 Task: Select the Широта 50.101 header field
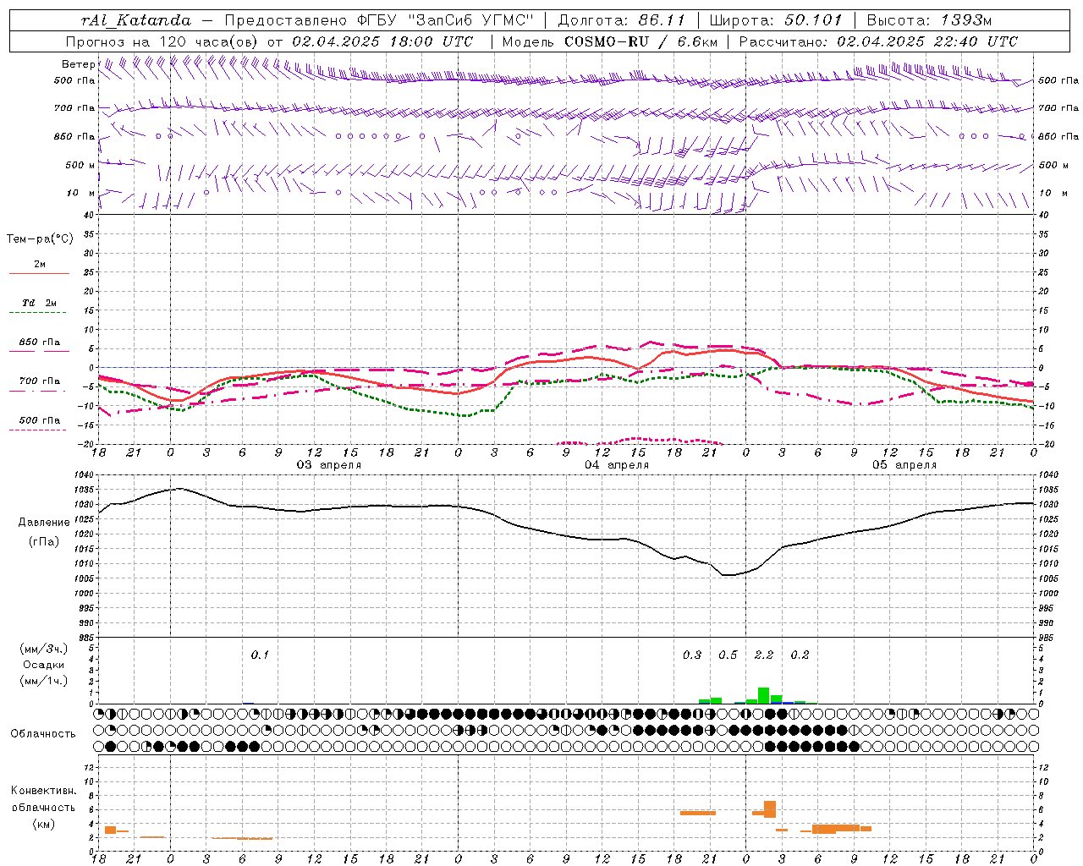(775, 20)
